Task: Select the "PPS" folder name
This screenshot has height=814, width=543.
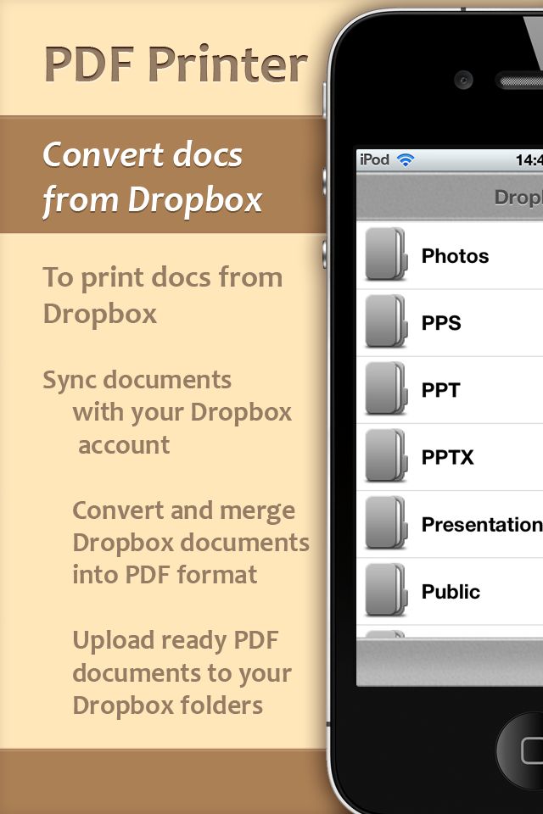Action: point(441,323)
